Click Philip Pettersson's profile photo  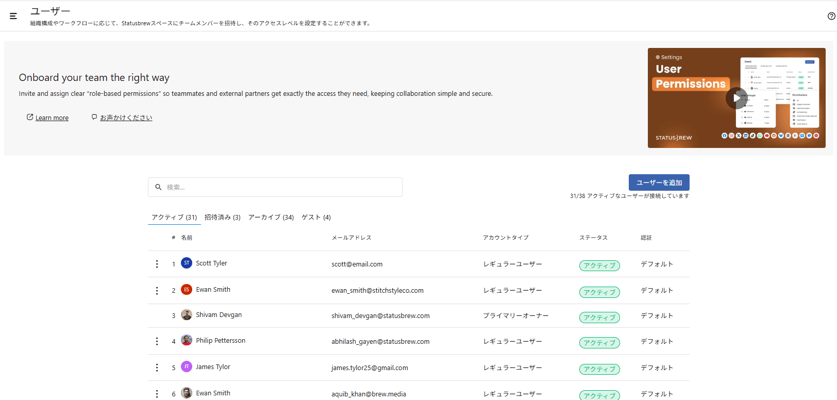(187, 340)
